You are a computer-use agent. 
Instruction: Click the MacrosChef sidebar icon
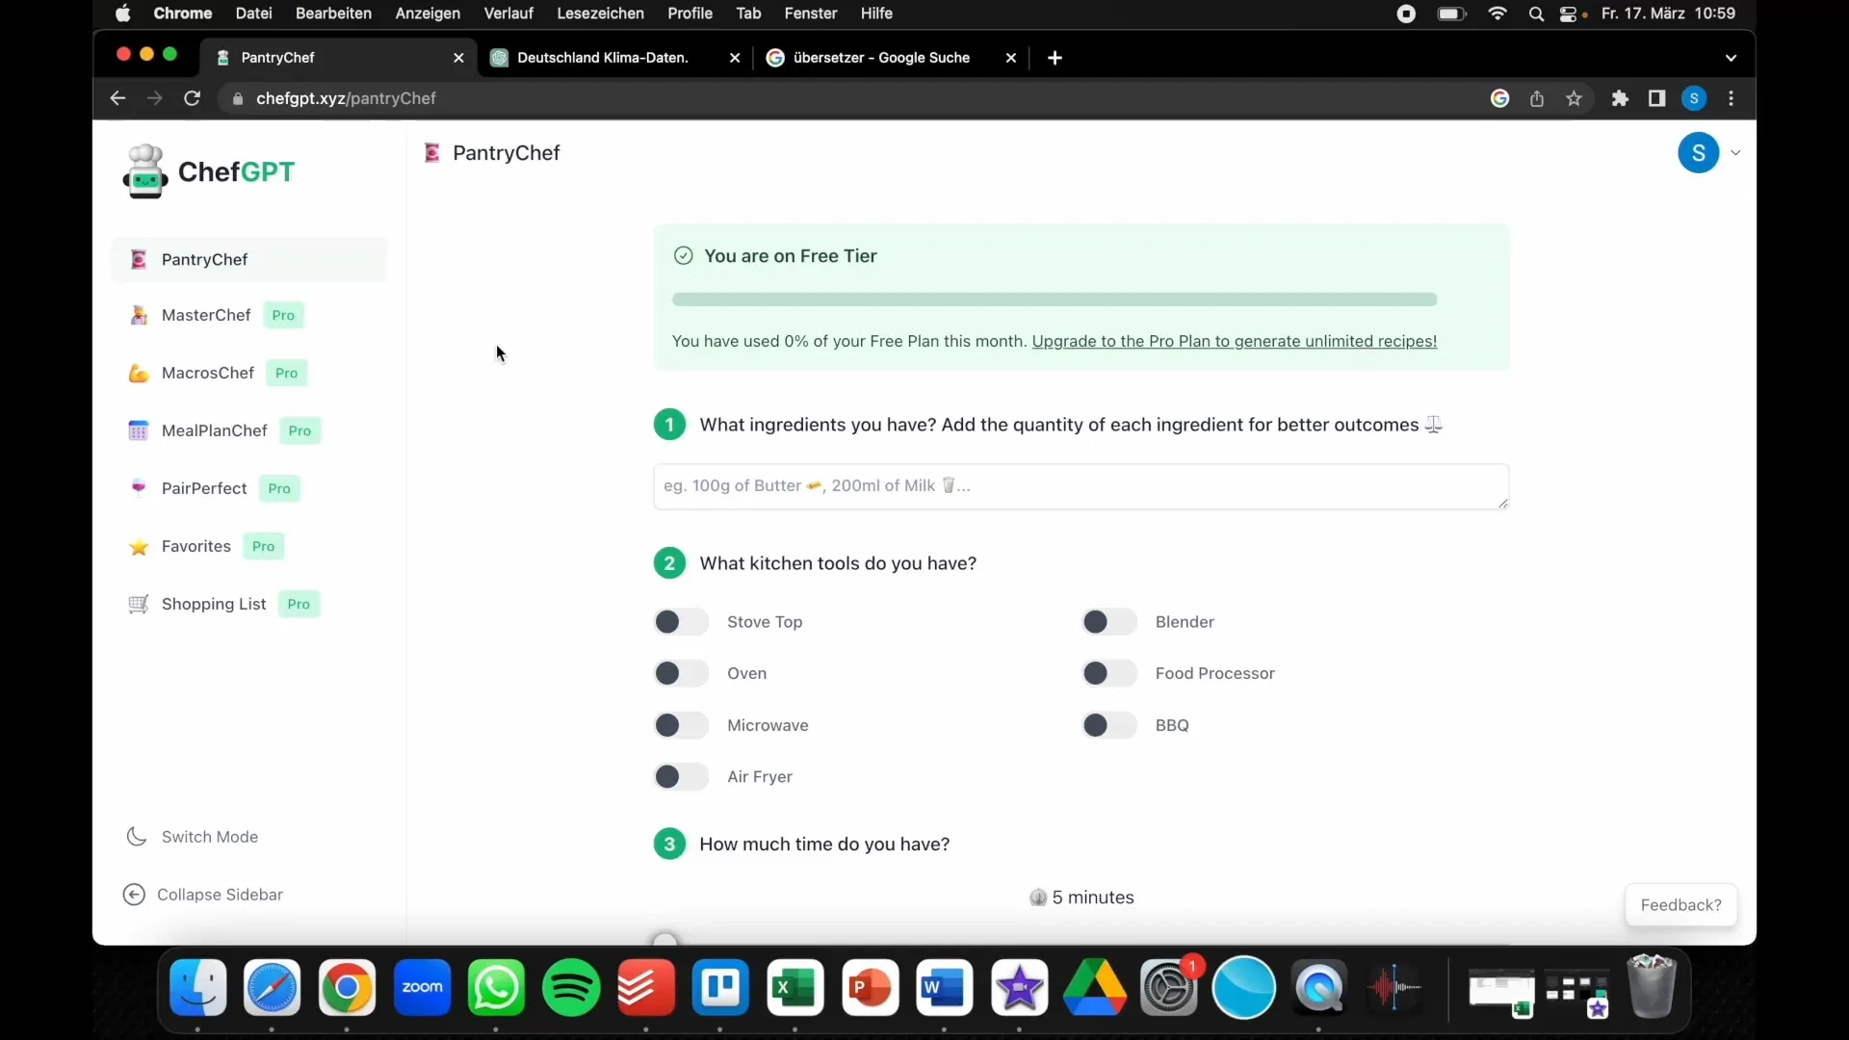click(137, 372)
